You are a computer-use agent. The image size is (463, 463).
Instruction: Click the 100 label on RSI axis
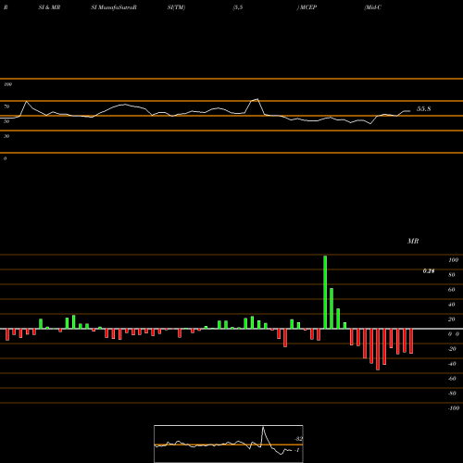click(7, 84)
